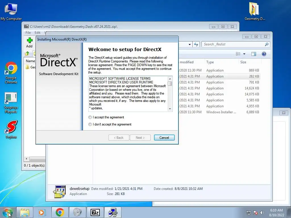This screenshot has width=291, height=218.
Task: Open the File menu in 7-Zip
Action: [x=28, y=33]
